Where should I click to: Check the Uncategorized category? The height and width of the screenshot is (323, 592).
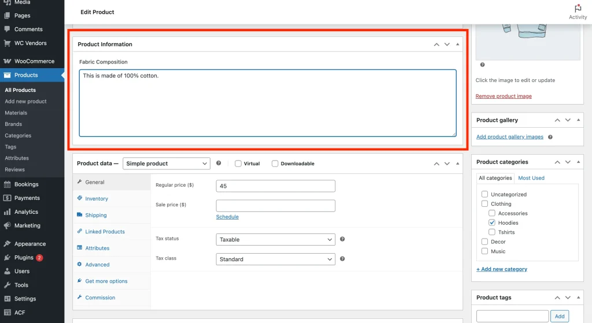484,194
